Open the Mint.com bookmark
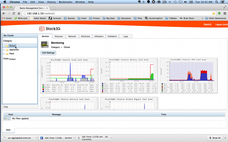The height and width of the screenshot is (142, 228). [x=21, y=18]
